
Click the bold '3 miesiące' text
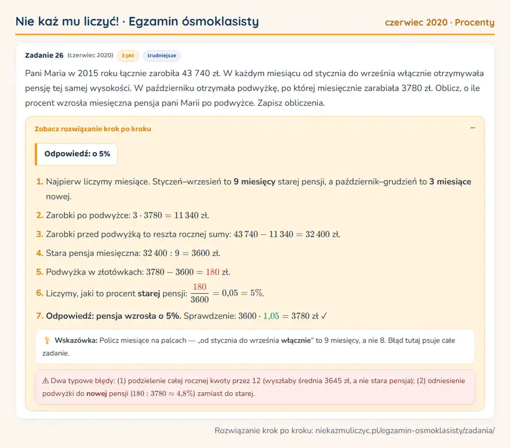tap(450, 182)
